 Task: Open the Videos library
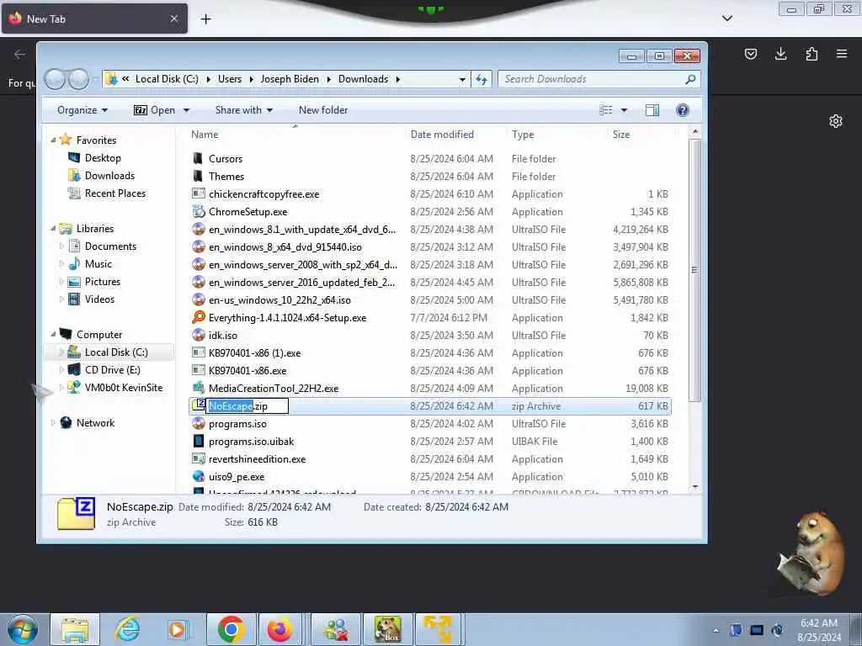[99, 299]
